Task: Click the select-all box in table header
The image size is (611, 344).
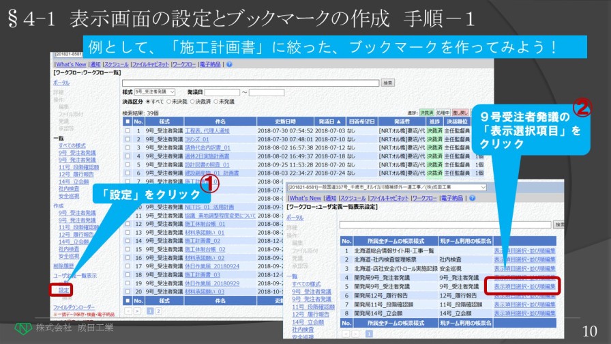Action: 127,121
